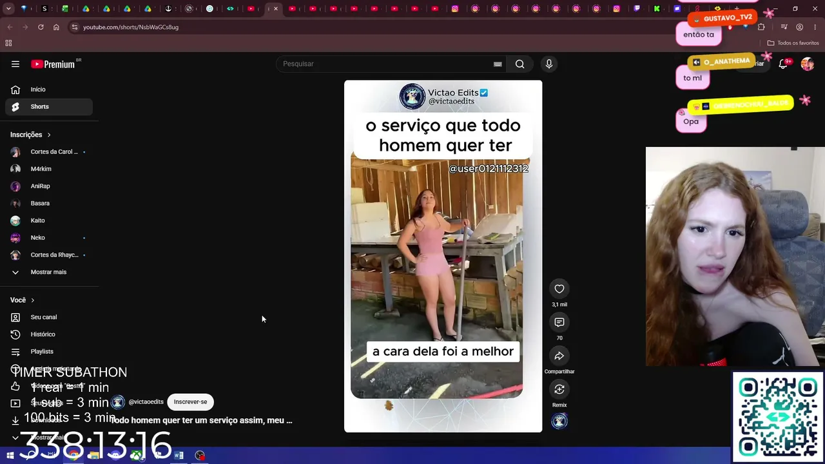Open the Chrome profile icon
The width and height of the screenshot is (825, 464).
point(800,27)
